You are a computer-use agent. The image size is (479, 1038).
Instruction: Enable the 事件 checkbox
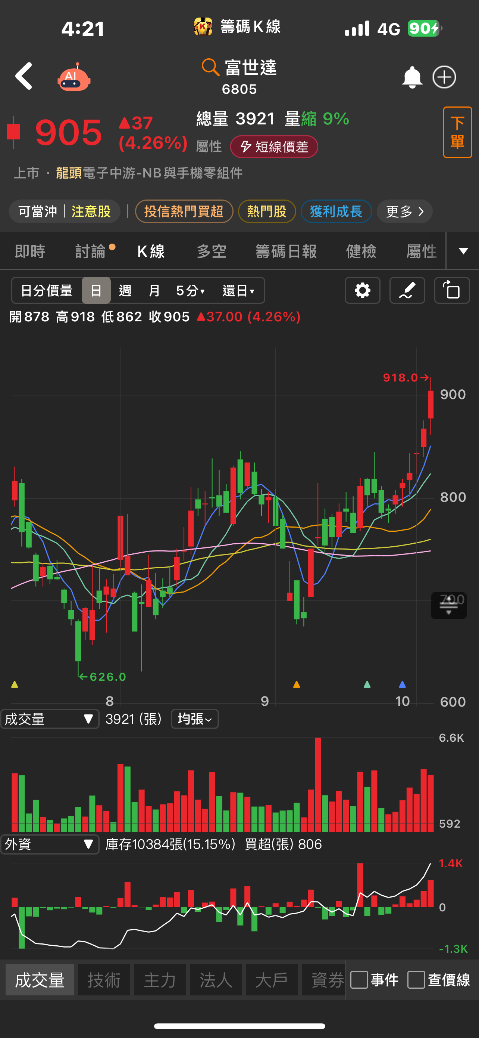point(359,980)
